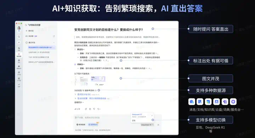This screenshot has width=255, height=138.
Task: Open 知识问答 icon in left rail
Action: tap(19, 55)
